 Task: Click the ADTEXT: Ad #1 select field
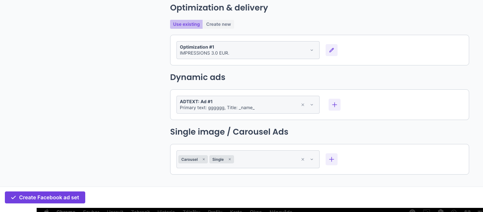[236, 105]
